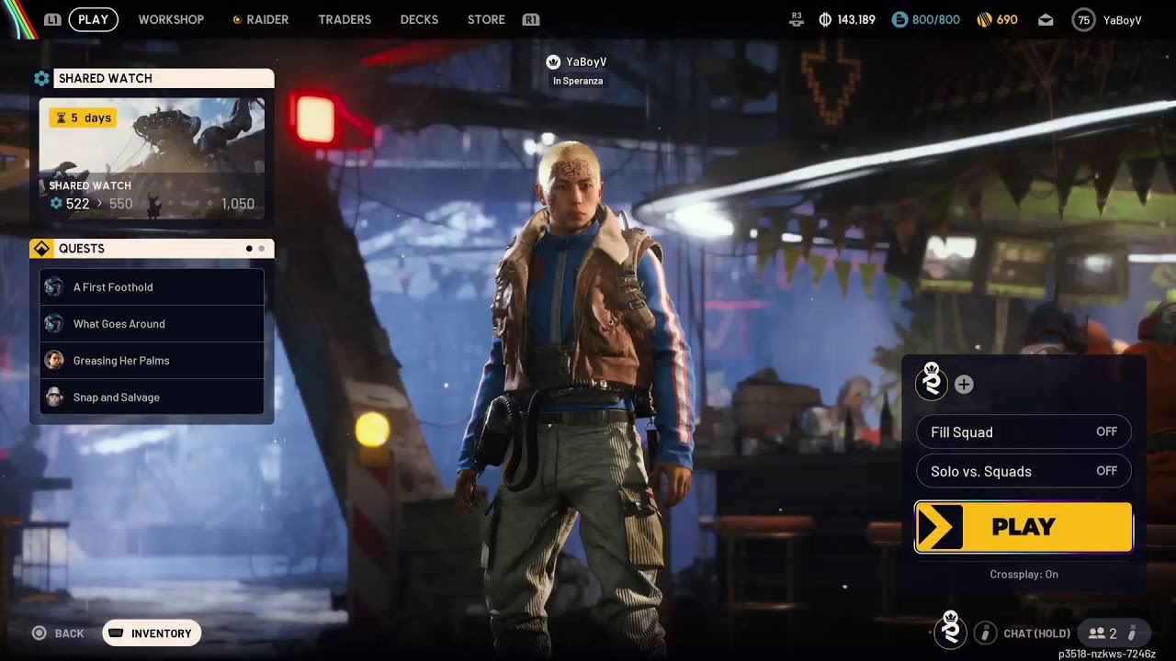Viewport: 1176px width, 661px height.
Task: Click the 5 days timer badge
Action: 83,118
